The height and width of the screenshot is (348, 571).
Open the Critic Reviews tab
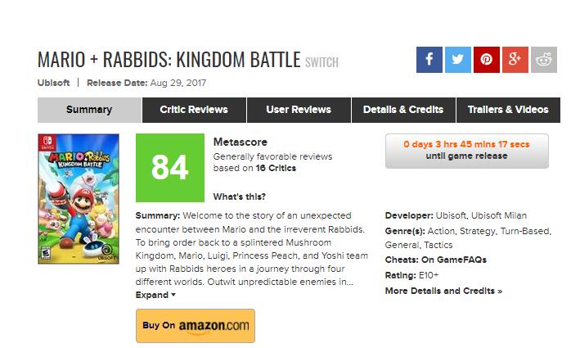pos(194,110)
